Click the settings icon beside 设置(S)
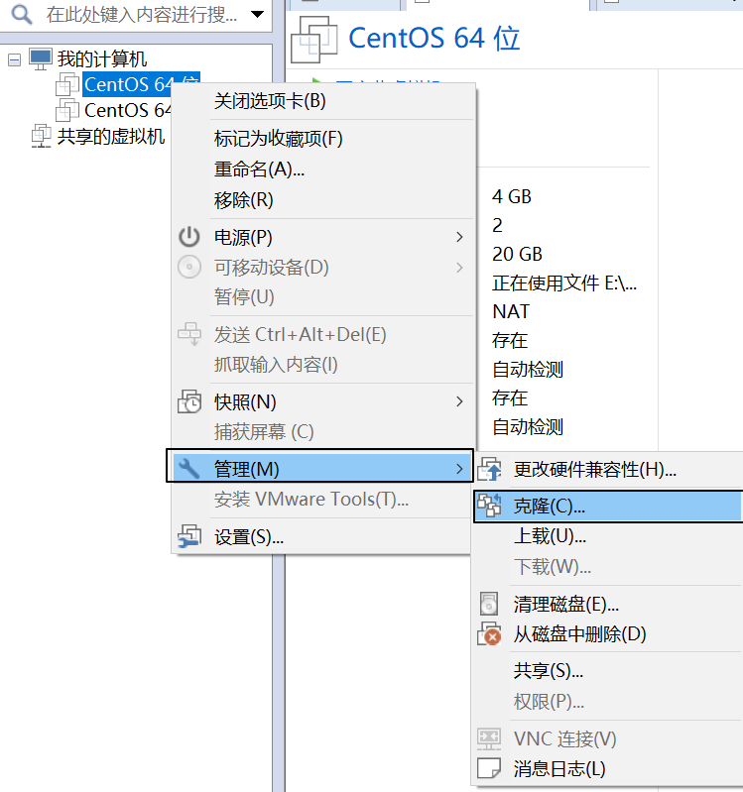 189,536
